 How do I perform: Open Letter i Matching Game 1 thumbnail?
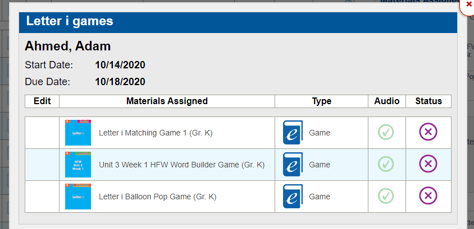(x=78, y=133)
